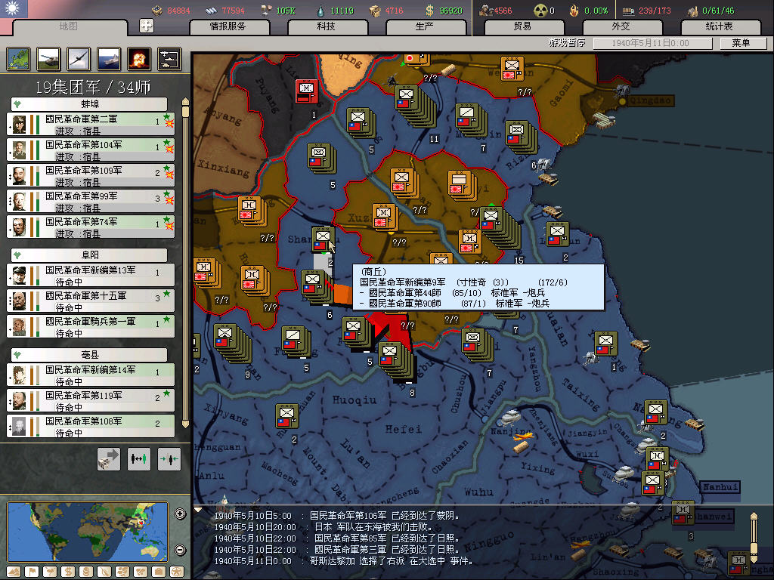Click the radiation nuke icon
The image size is (774, 580).
tap(541, 11)
